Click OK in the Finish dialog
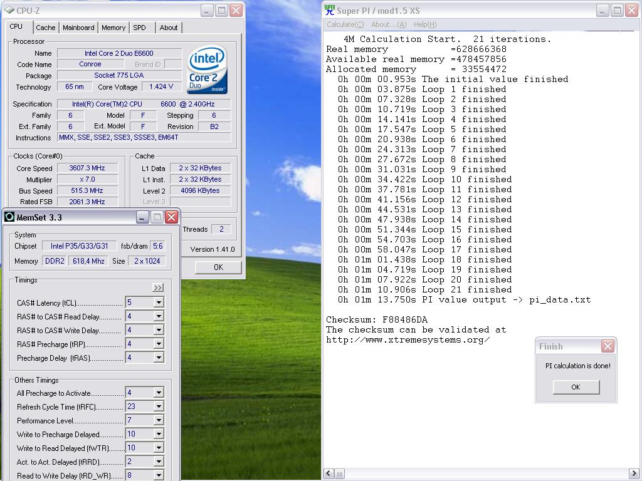The height and width of the screenshot is (481, 642). pyautogui.click(x=576, y=387)
